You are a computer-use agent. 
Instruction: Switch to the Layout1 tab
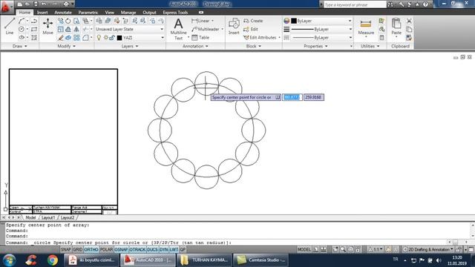47,217
